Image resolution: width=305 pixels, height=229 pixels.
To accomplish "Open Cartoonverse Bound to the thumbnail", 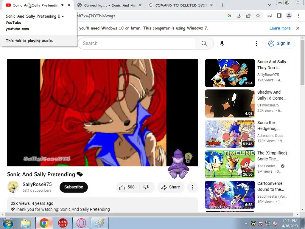I will [230, 194].
